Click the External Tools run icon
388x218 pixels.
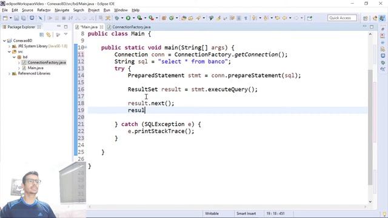pyautogui.click(x=151, y=18)
